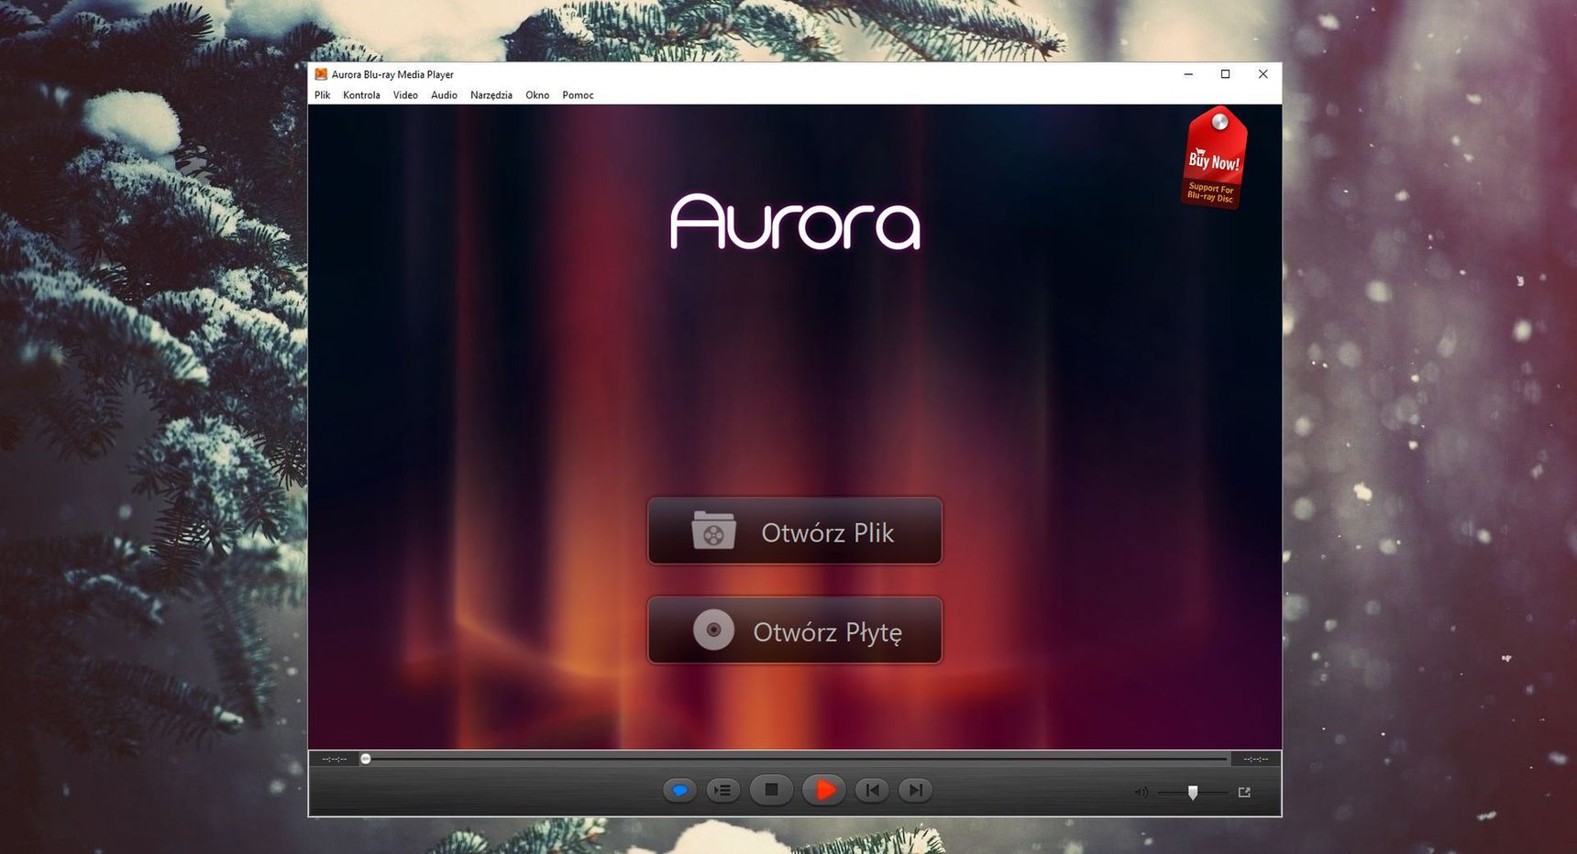Image resolution: width=1577 pixels, height=854 pixels.
Task: Toggle fullscreen with the expand arrow icon
Action: click(1244, 793)
